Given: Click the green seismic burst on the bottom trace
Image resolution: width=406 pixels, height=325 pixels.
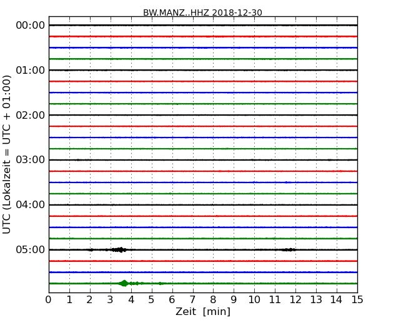Looking at the screenshot, I should click(124, 283).
